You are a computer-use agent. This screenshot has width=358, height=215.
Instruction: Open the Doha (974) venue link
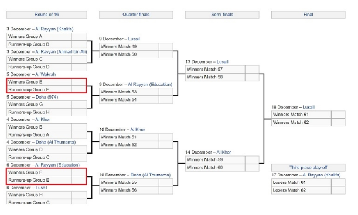coord(47,97)
